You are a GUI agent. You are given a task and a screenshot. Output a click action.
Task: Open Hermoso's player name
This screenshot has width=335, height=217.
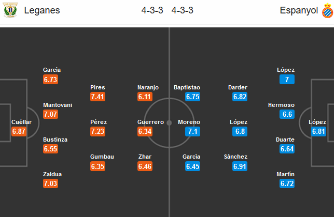281,105
